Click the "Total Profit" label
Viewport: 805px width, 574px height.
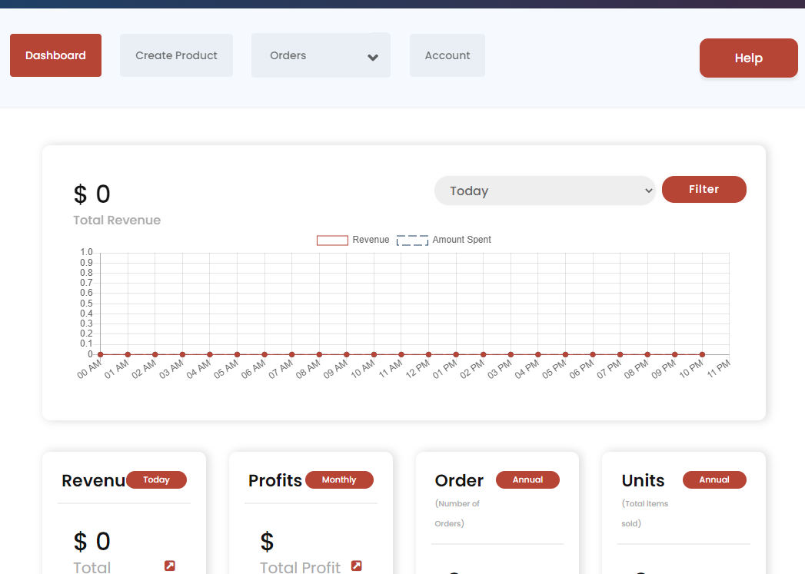point(300,567)
